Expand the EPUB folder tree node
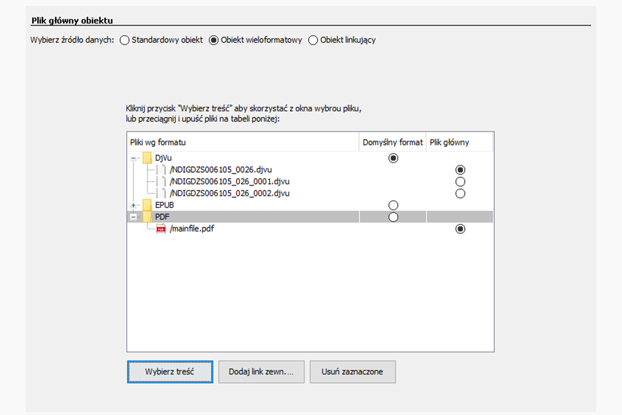The width and height of the screenshot is (622, 415). pos(133,205)
